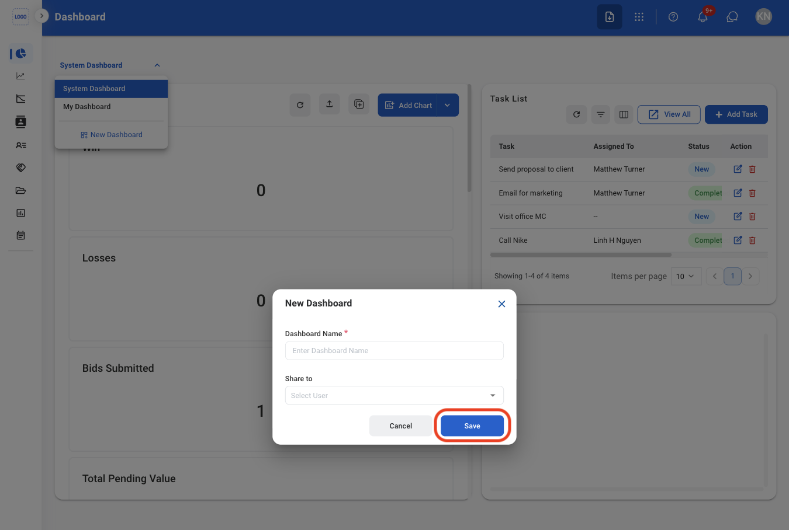
Task: Open the tag sidebar icon
Action: tap(20, 168)
